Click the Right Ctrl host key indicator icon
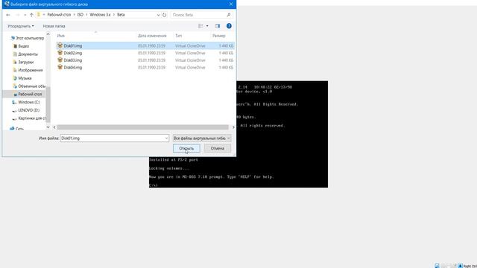The image size is (477, 268). [x=461, y=266]
